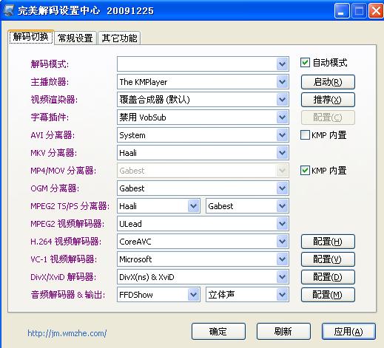The height and width of the screenshot is (348, 384).
Task: Switch to the 其它功能 tab
Action: [x=119, y=38]
